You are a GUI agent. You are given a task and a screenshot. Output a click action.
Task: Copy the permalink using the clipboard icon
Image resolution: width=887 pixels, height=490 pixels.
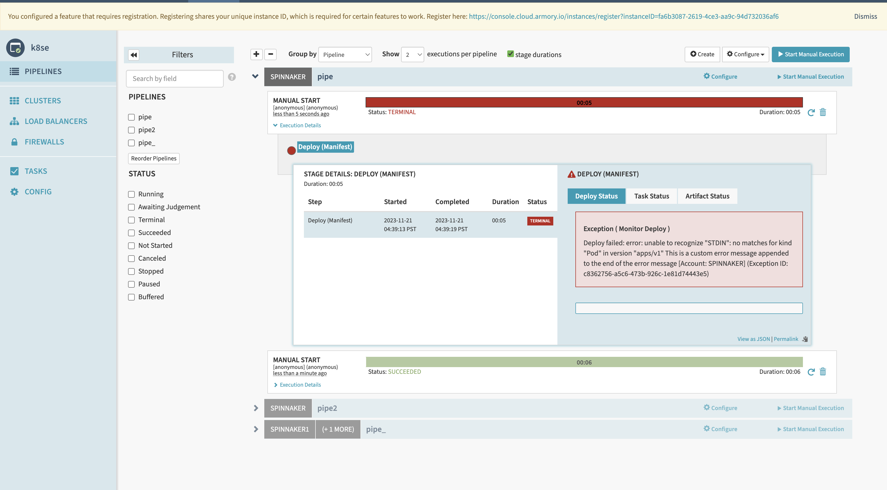point(805,339)
